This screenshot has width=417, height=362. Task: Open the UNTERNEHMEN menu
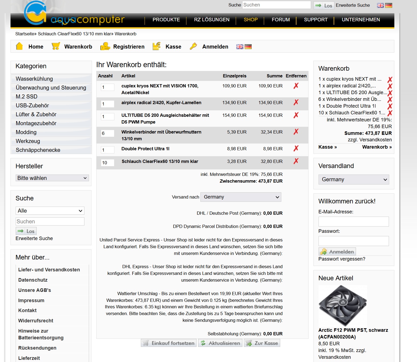click(x=361, y=20)
